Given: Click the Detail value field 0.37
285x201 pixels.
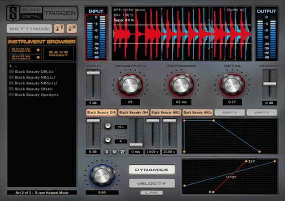Looking at the screenshot, I should click(x=232, y=102).
